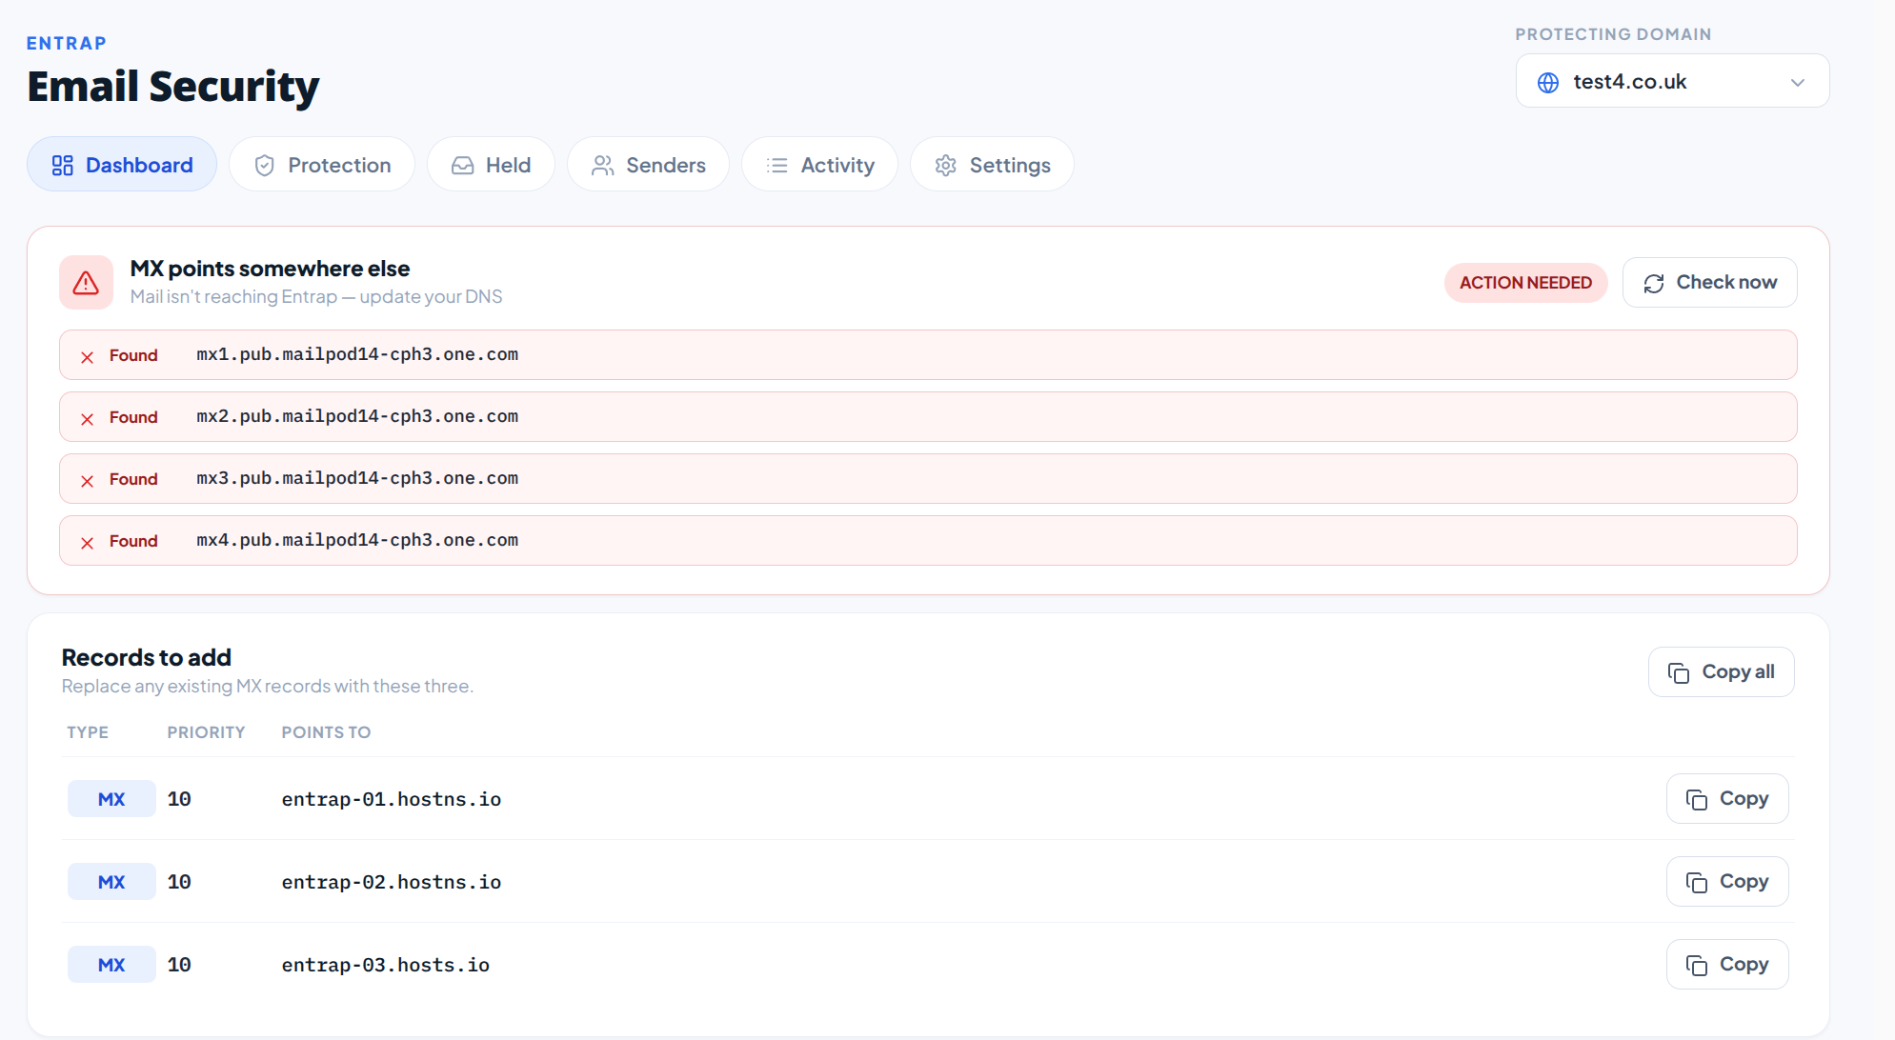Switch to the Protection tab
1895x1040 pixels.
click(322, 165)
